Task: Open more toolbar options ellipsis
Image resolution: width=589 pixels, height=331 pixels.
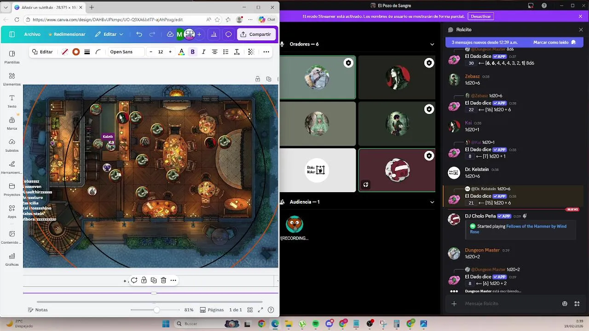Action: pos(266,52)
